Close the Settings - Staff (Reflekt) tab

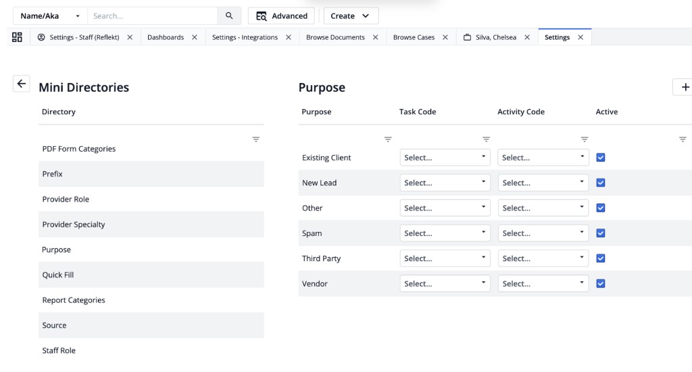[x=130, y=38]
